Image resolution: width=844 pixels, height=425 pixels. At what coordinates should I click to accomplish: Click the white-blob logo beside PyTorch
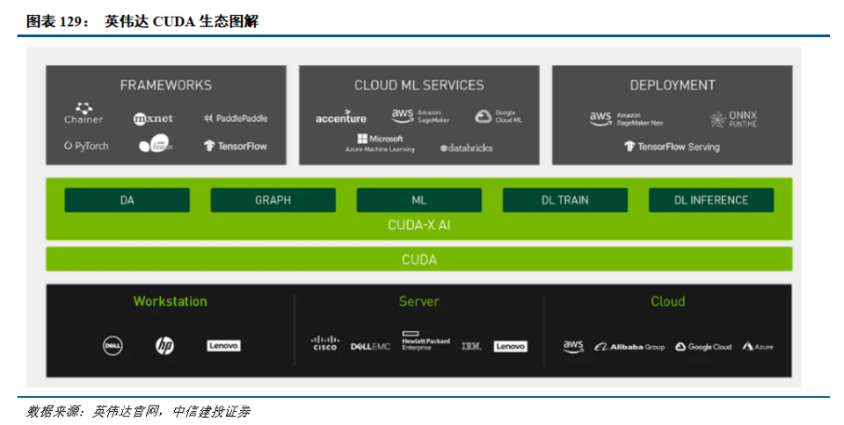(x=156, y=143)
